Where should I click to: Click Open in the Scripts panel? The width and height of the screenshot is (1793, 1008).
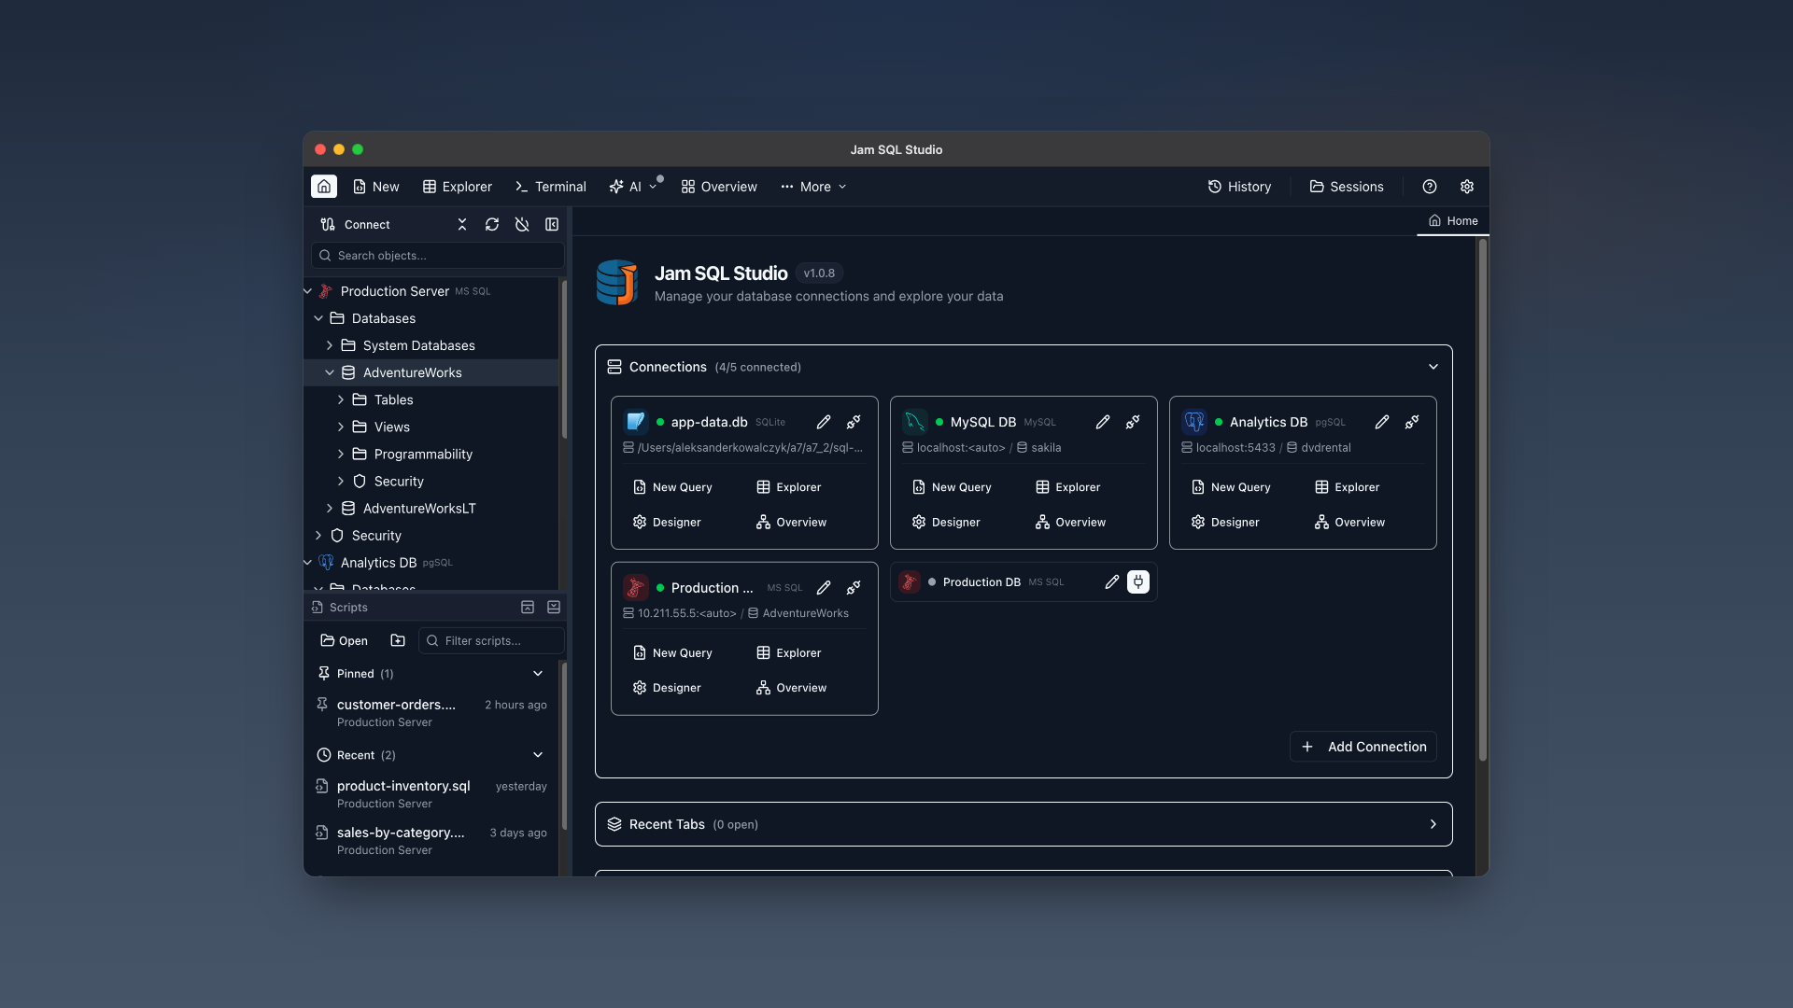[343, 640]
